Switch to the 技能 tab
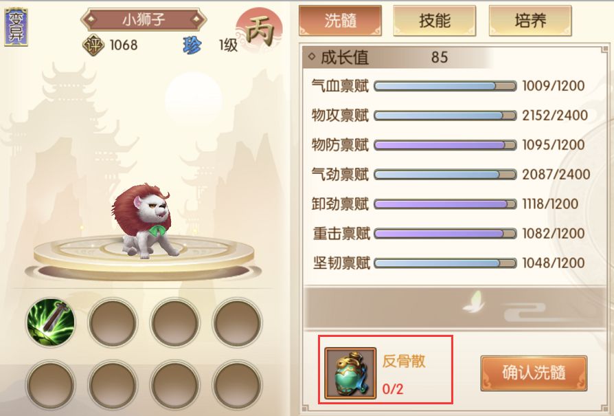 434,21
